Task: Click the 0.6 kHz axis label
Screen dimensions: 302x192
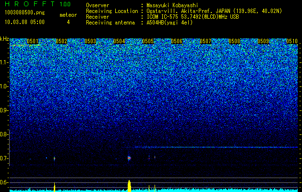Action: (x=4, y=182)
